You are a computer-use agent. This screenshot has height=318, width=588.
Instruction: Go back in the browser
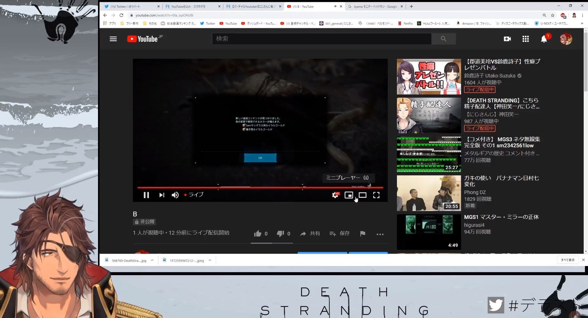tap(105, 15)
